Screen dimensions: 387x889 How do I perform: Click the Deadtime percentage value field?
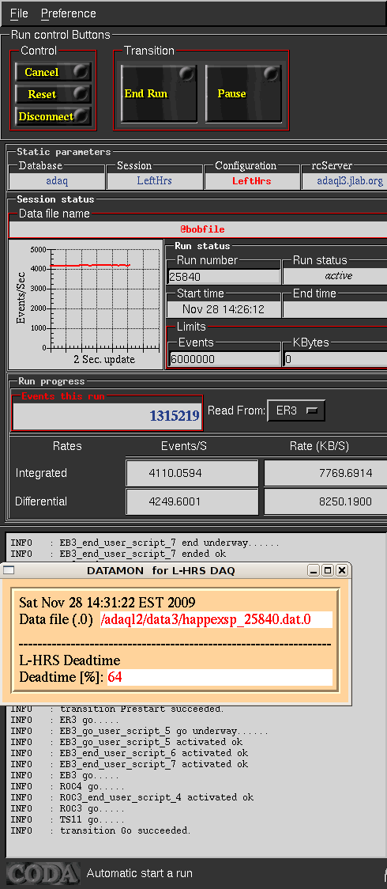pos(220,677)
